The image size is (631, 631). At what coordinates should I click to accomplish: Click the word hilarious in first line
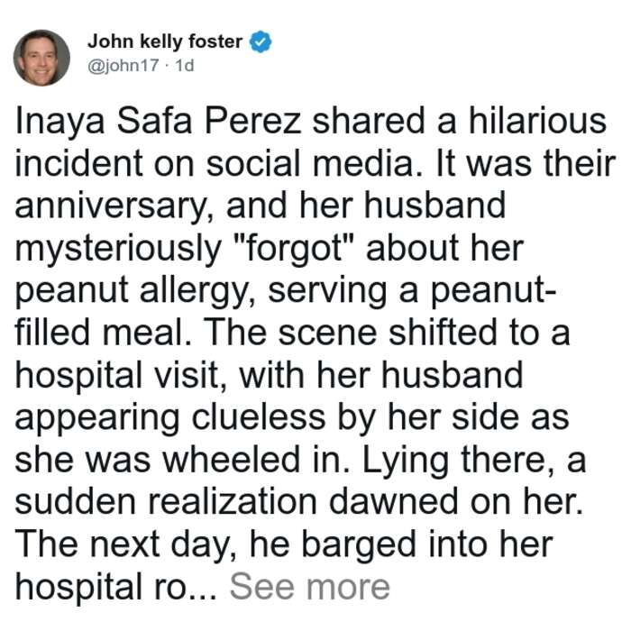tap(537, 120)
